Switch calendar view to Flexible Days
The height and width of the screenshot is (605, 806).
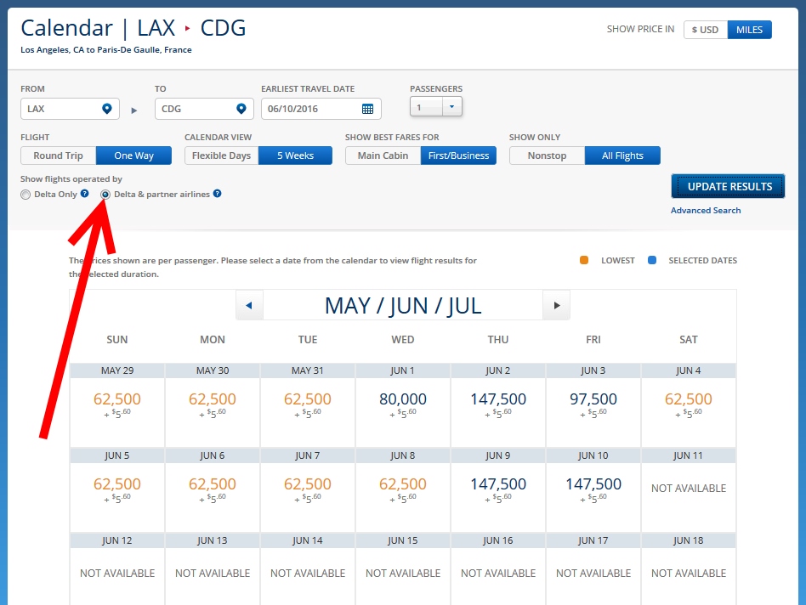pos(221,155)
